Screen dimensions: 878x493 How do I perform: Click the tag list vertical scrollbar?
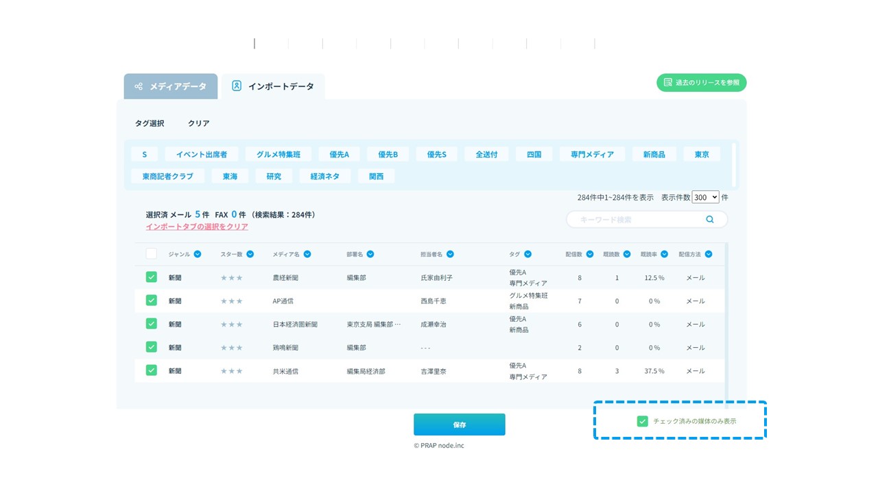(x=735, y=164)
